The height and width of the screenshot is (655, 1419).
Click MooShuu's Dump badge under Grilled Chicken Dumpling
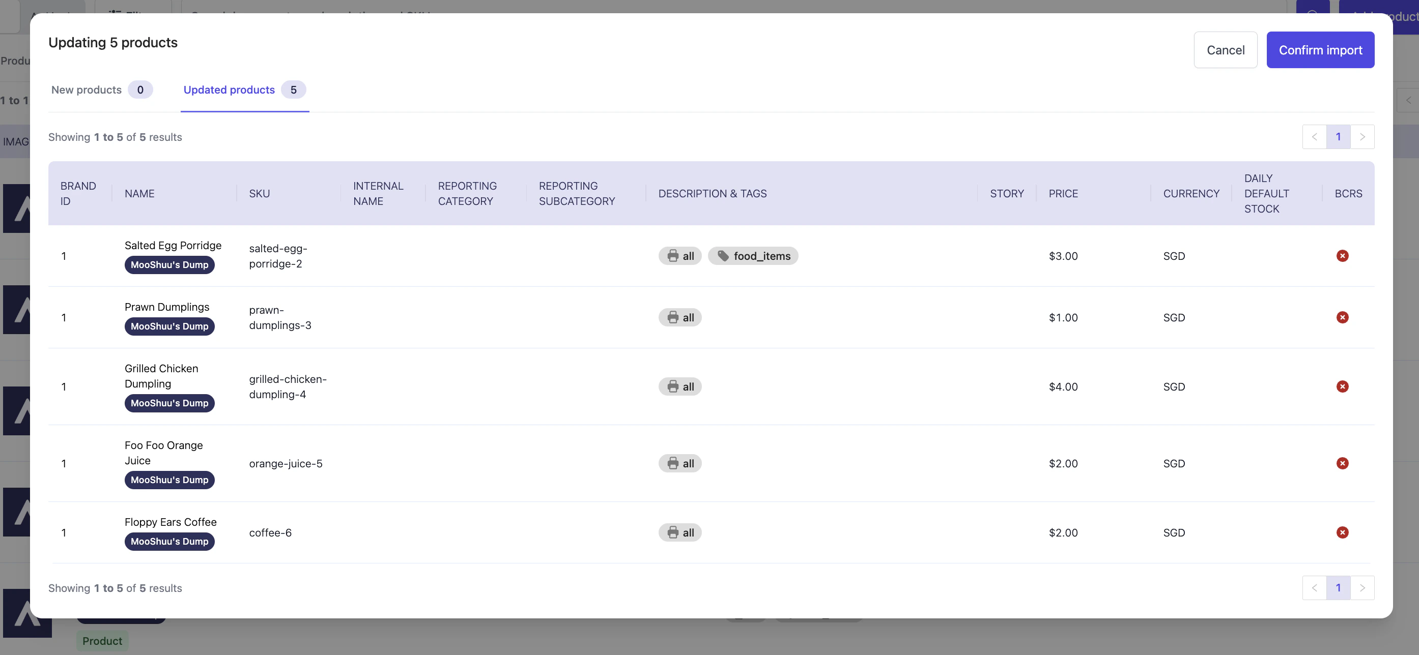coord(169,403)
